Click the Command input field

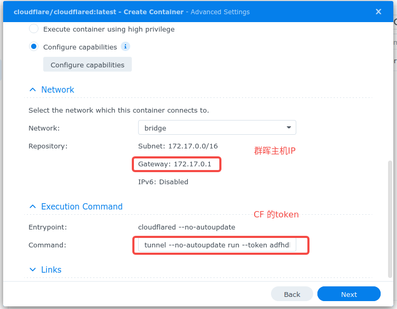click(217, 245)
